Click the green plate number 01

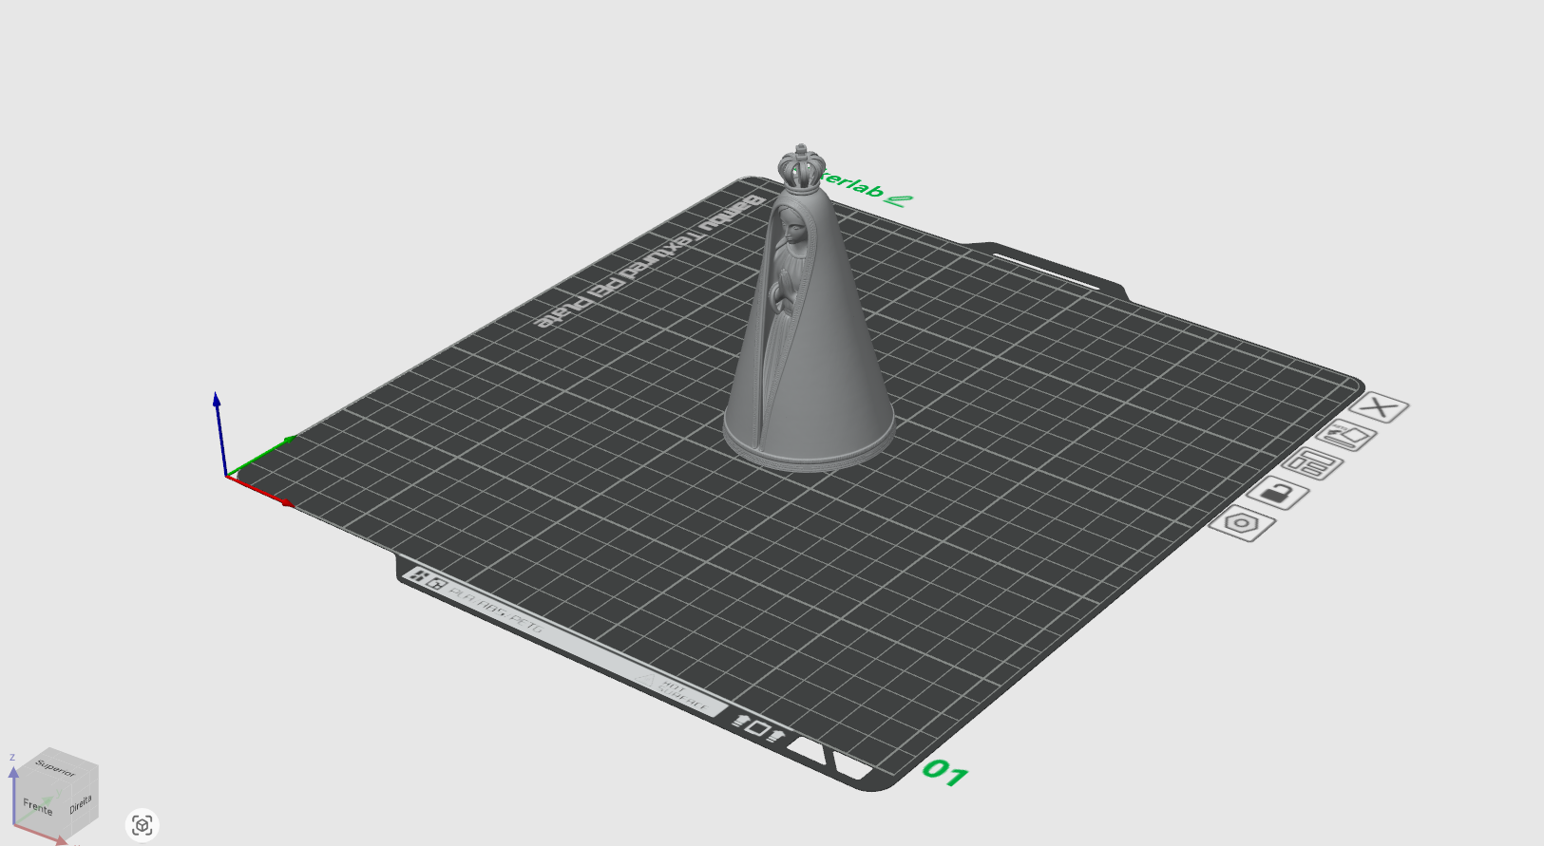944,772
